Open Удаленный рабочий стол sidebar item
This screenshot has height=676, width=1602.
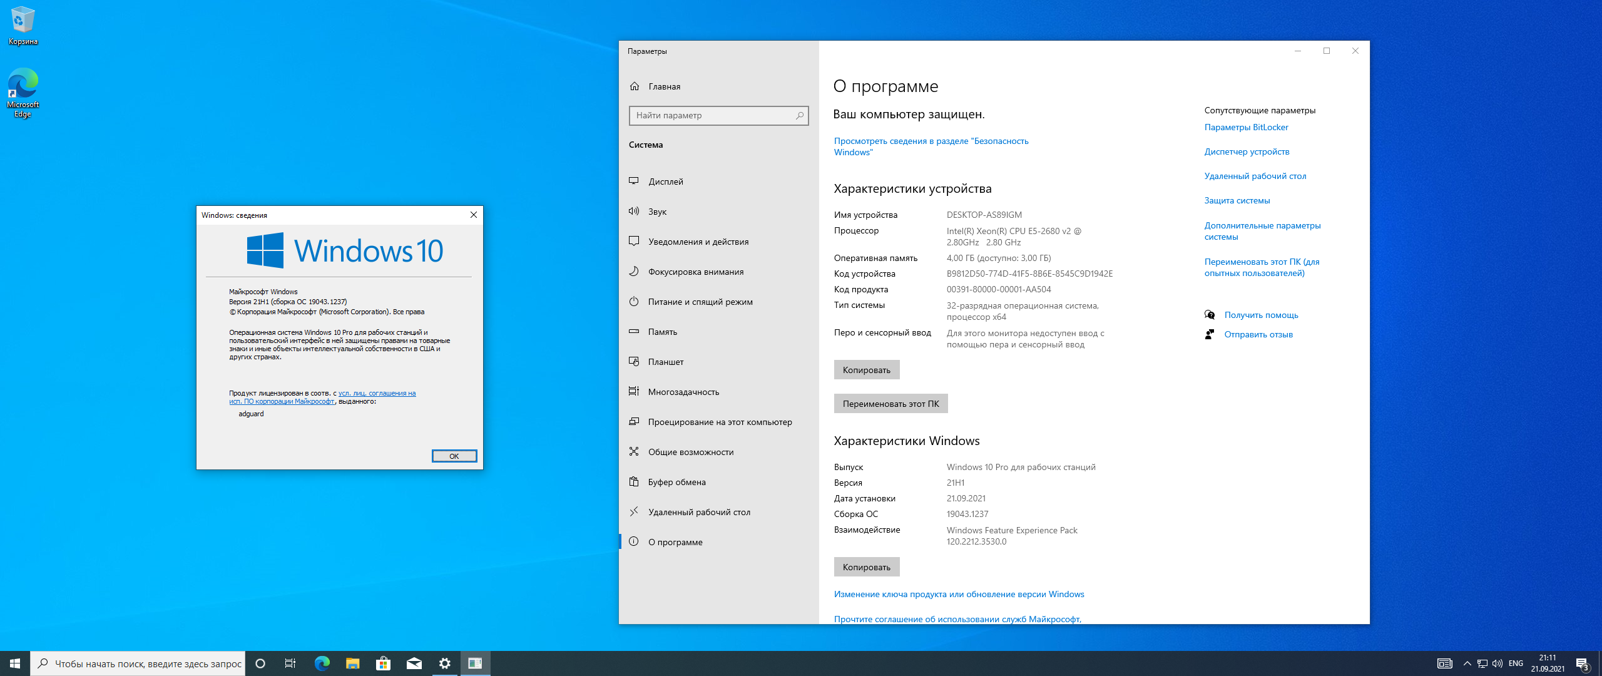coord(718,512)
